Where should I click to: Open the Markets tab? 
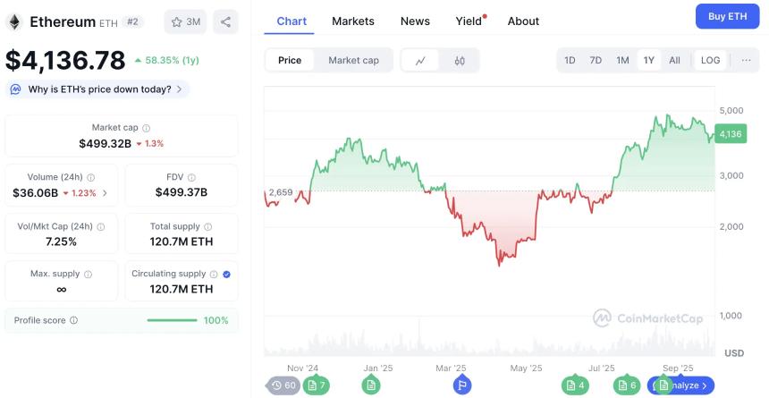[x=353, y=21]
